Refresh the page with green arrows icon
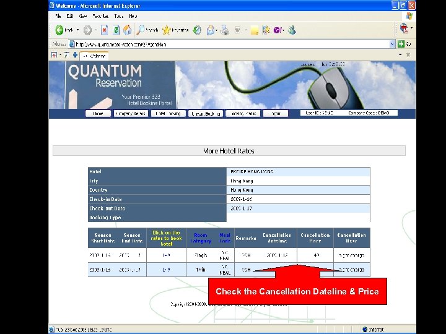This screenshot has height=334, width=446. coord(116,30)
